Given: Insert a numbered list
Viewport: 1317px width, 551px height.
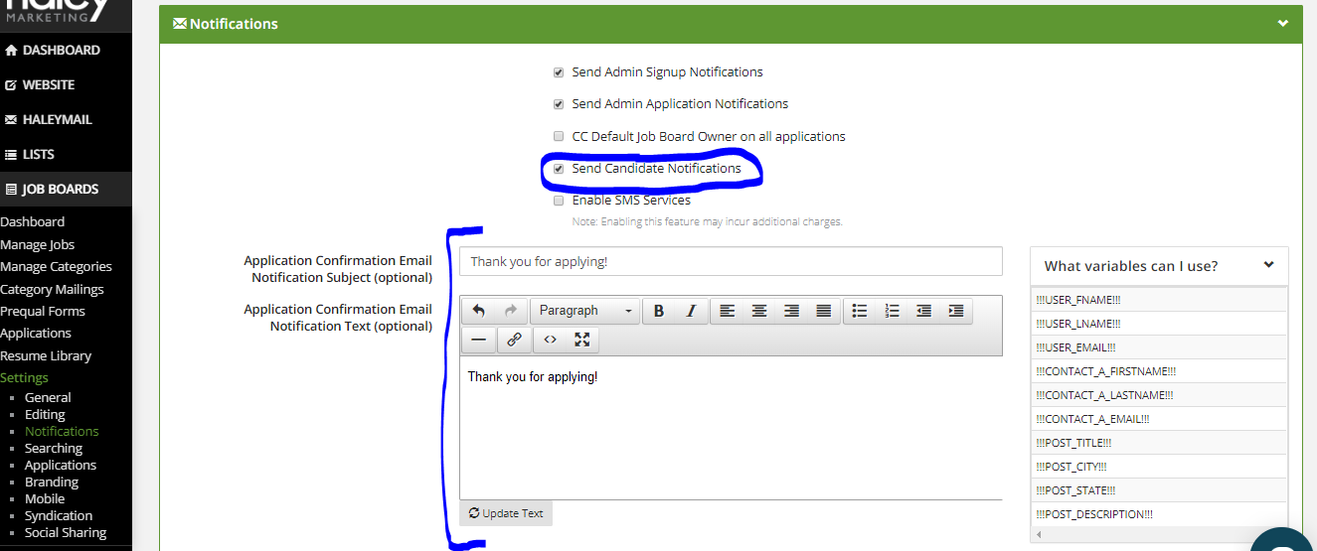Looking at the screenshot, I should [892, 311].
